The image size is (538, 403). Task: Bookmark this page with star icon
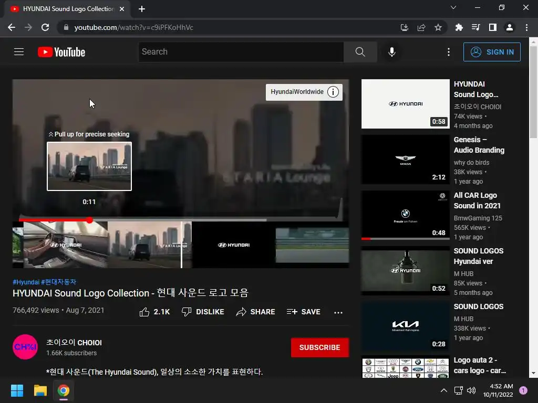438,27
